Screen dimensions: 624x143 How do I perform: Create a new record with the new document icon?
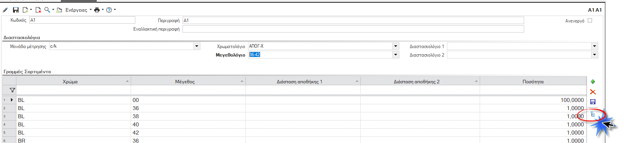tap(25, 10)
